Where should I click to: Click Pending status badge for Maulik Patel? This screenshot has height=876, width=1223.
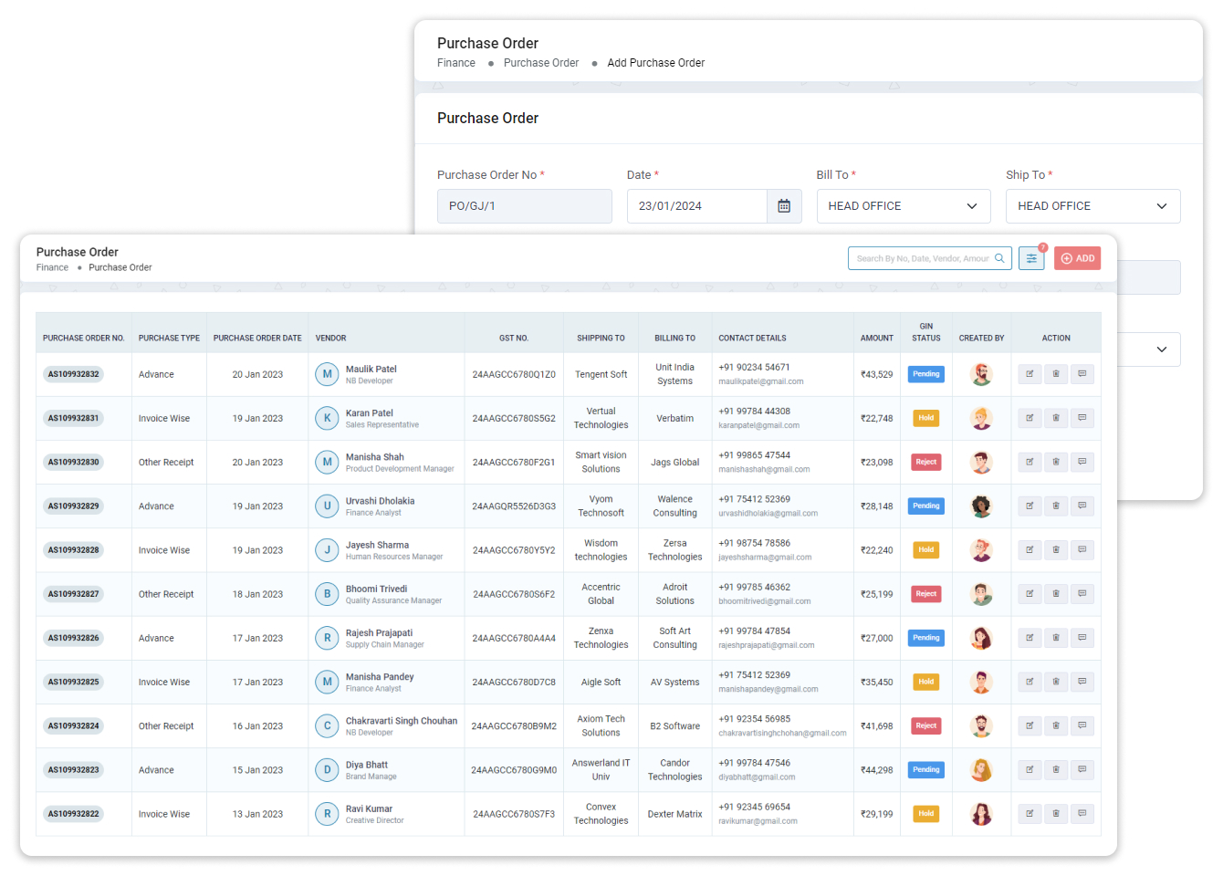pyautogui.click(x=925, y=374)
